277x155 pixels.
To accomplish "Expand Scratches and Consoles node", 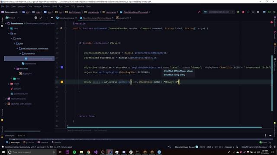I will 6,104.
